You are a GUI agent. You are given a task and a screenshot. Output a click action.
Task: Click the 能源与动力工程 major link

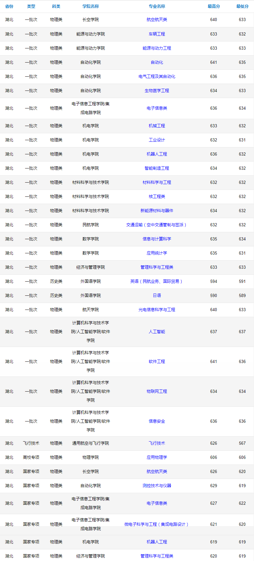click(x=157, y=48)
